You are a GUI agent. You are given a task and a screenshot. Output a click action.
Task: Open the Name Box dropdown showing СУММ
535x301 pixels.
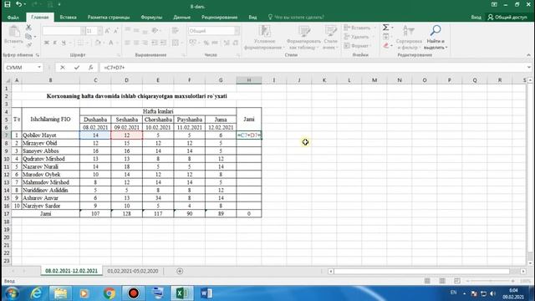[x=39, y=68]
